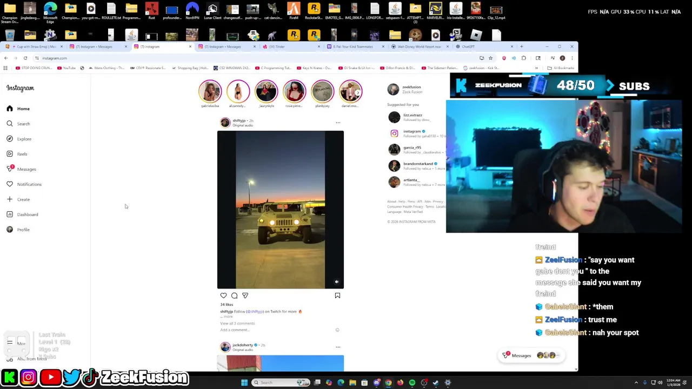The image size is (692, 389).
Task: Reload the Instagram page
Action: [x=25, y=58]
